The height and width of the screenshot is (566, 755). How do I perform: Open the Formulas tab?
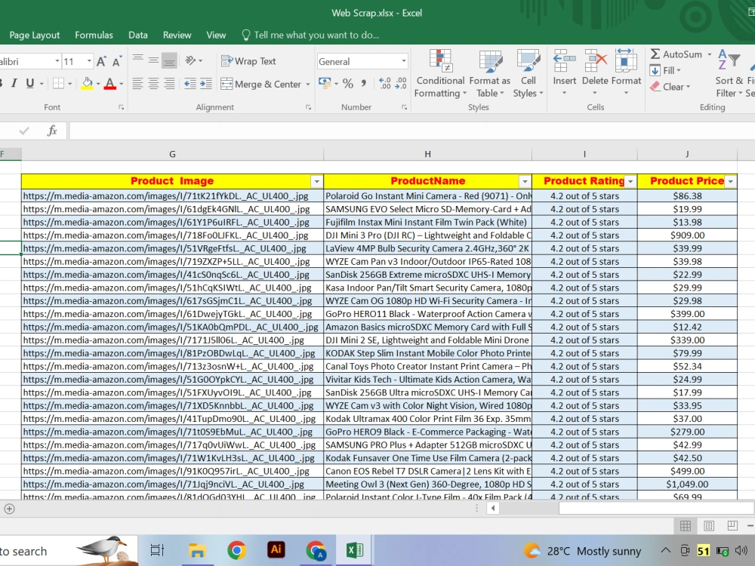pyautogui.click(x=94, y=35)
